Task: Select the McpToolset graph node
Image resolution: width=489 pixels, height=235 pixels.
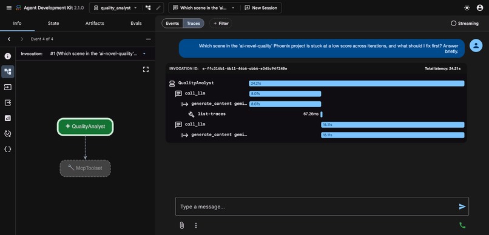Action: pos(85,168)
